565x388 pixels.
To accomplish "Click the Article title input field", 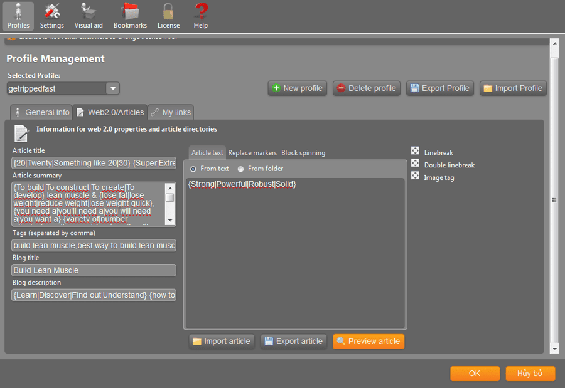I will 94,163.
